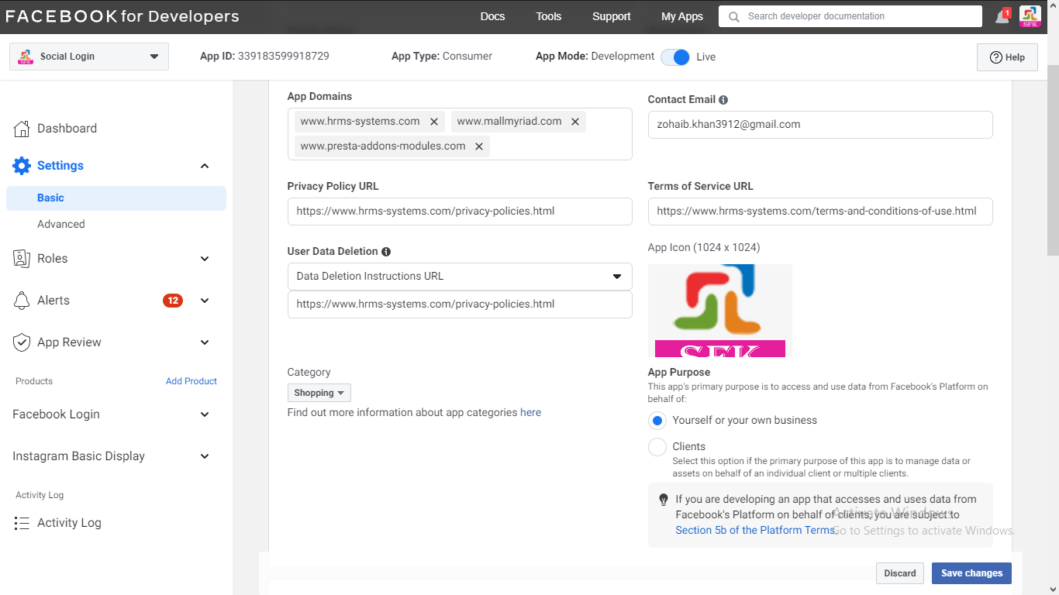Click the Settings gear icon

(x=22, y=166)
